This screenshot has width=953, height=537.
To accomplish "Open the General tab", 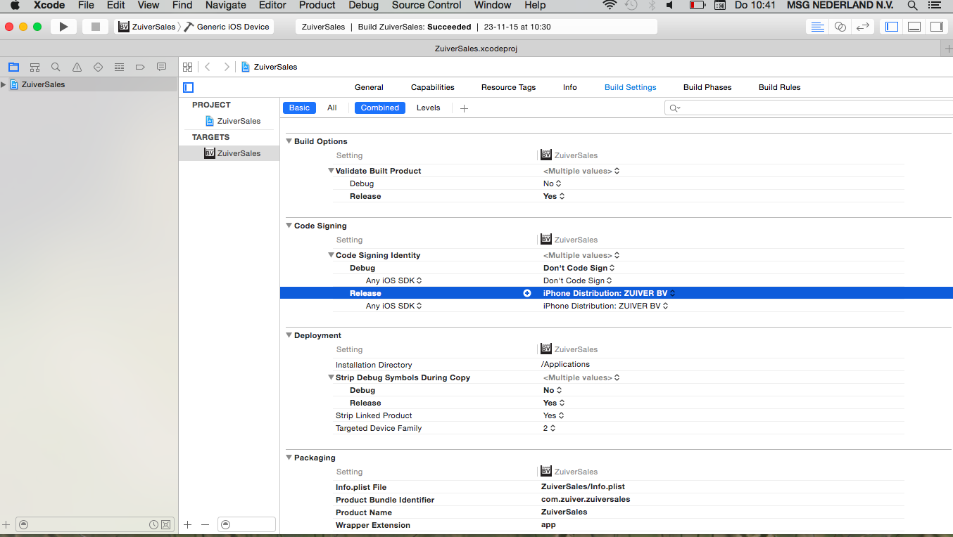I will point(369,87).
